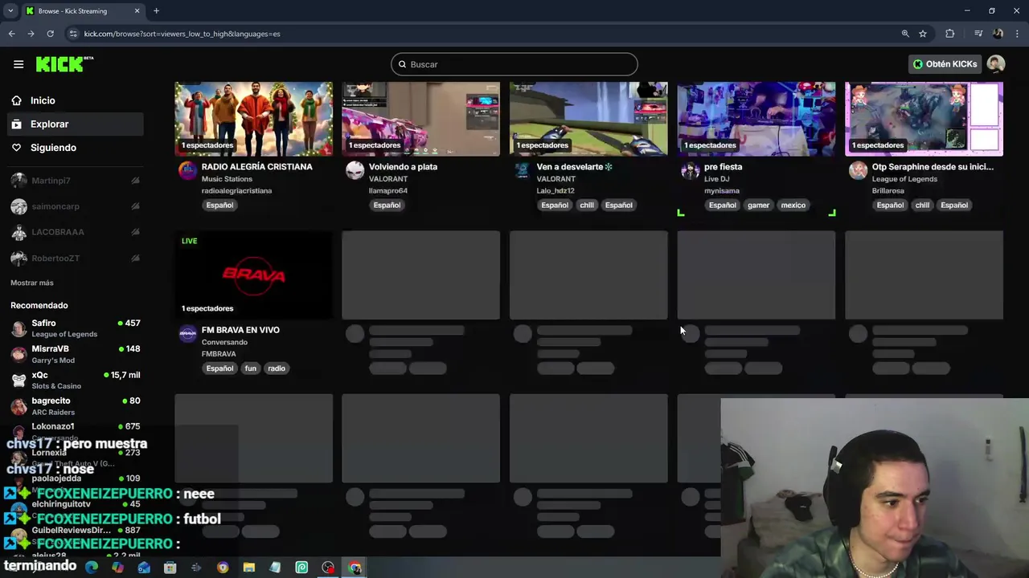Open Outlook from the taskbar

(x=144, y=568)
